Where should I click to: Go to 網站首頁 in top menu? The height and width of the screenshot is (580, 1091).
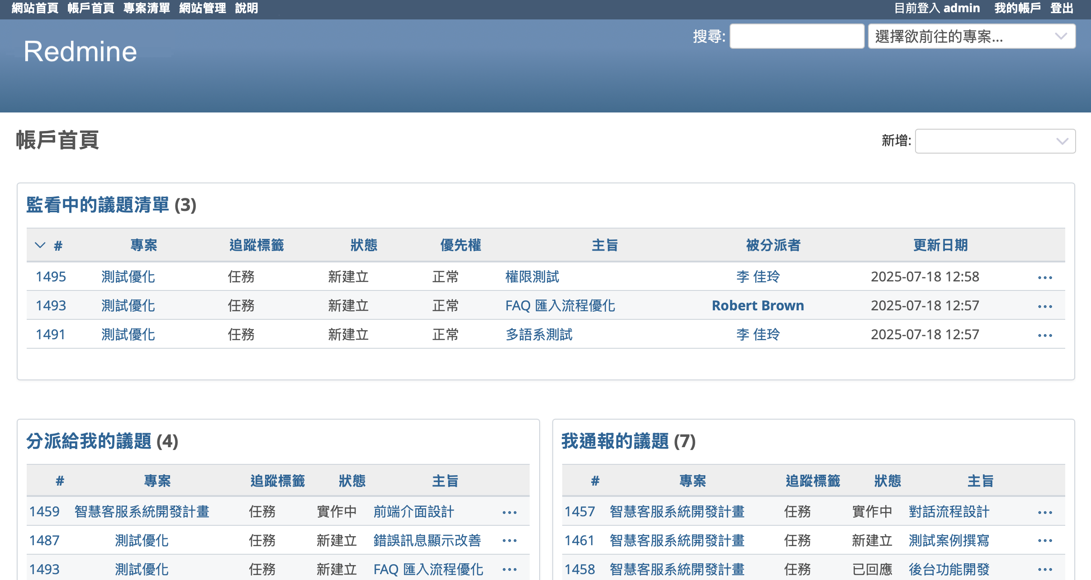[35, 8]
